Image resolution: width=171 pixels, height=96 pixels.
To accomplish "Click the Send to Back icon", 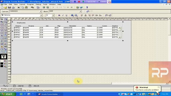I will 110,15.
